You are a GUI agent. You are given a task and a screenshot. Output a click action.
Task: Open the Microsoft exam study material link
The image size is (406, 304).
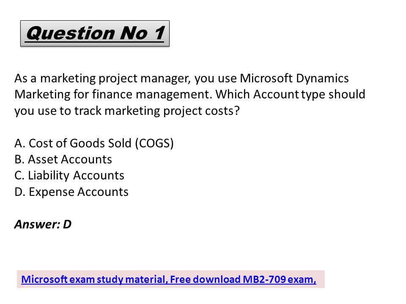(169, 280)
